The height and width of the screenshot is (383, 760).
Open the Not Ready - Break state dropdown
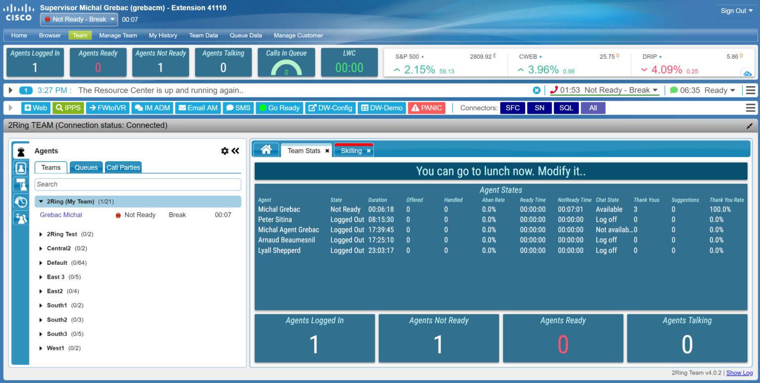[78, 19]
